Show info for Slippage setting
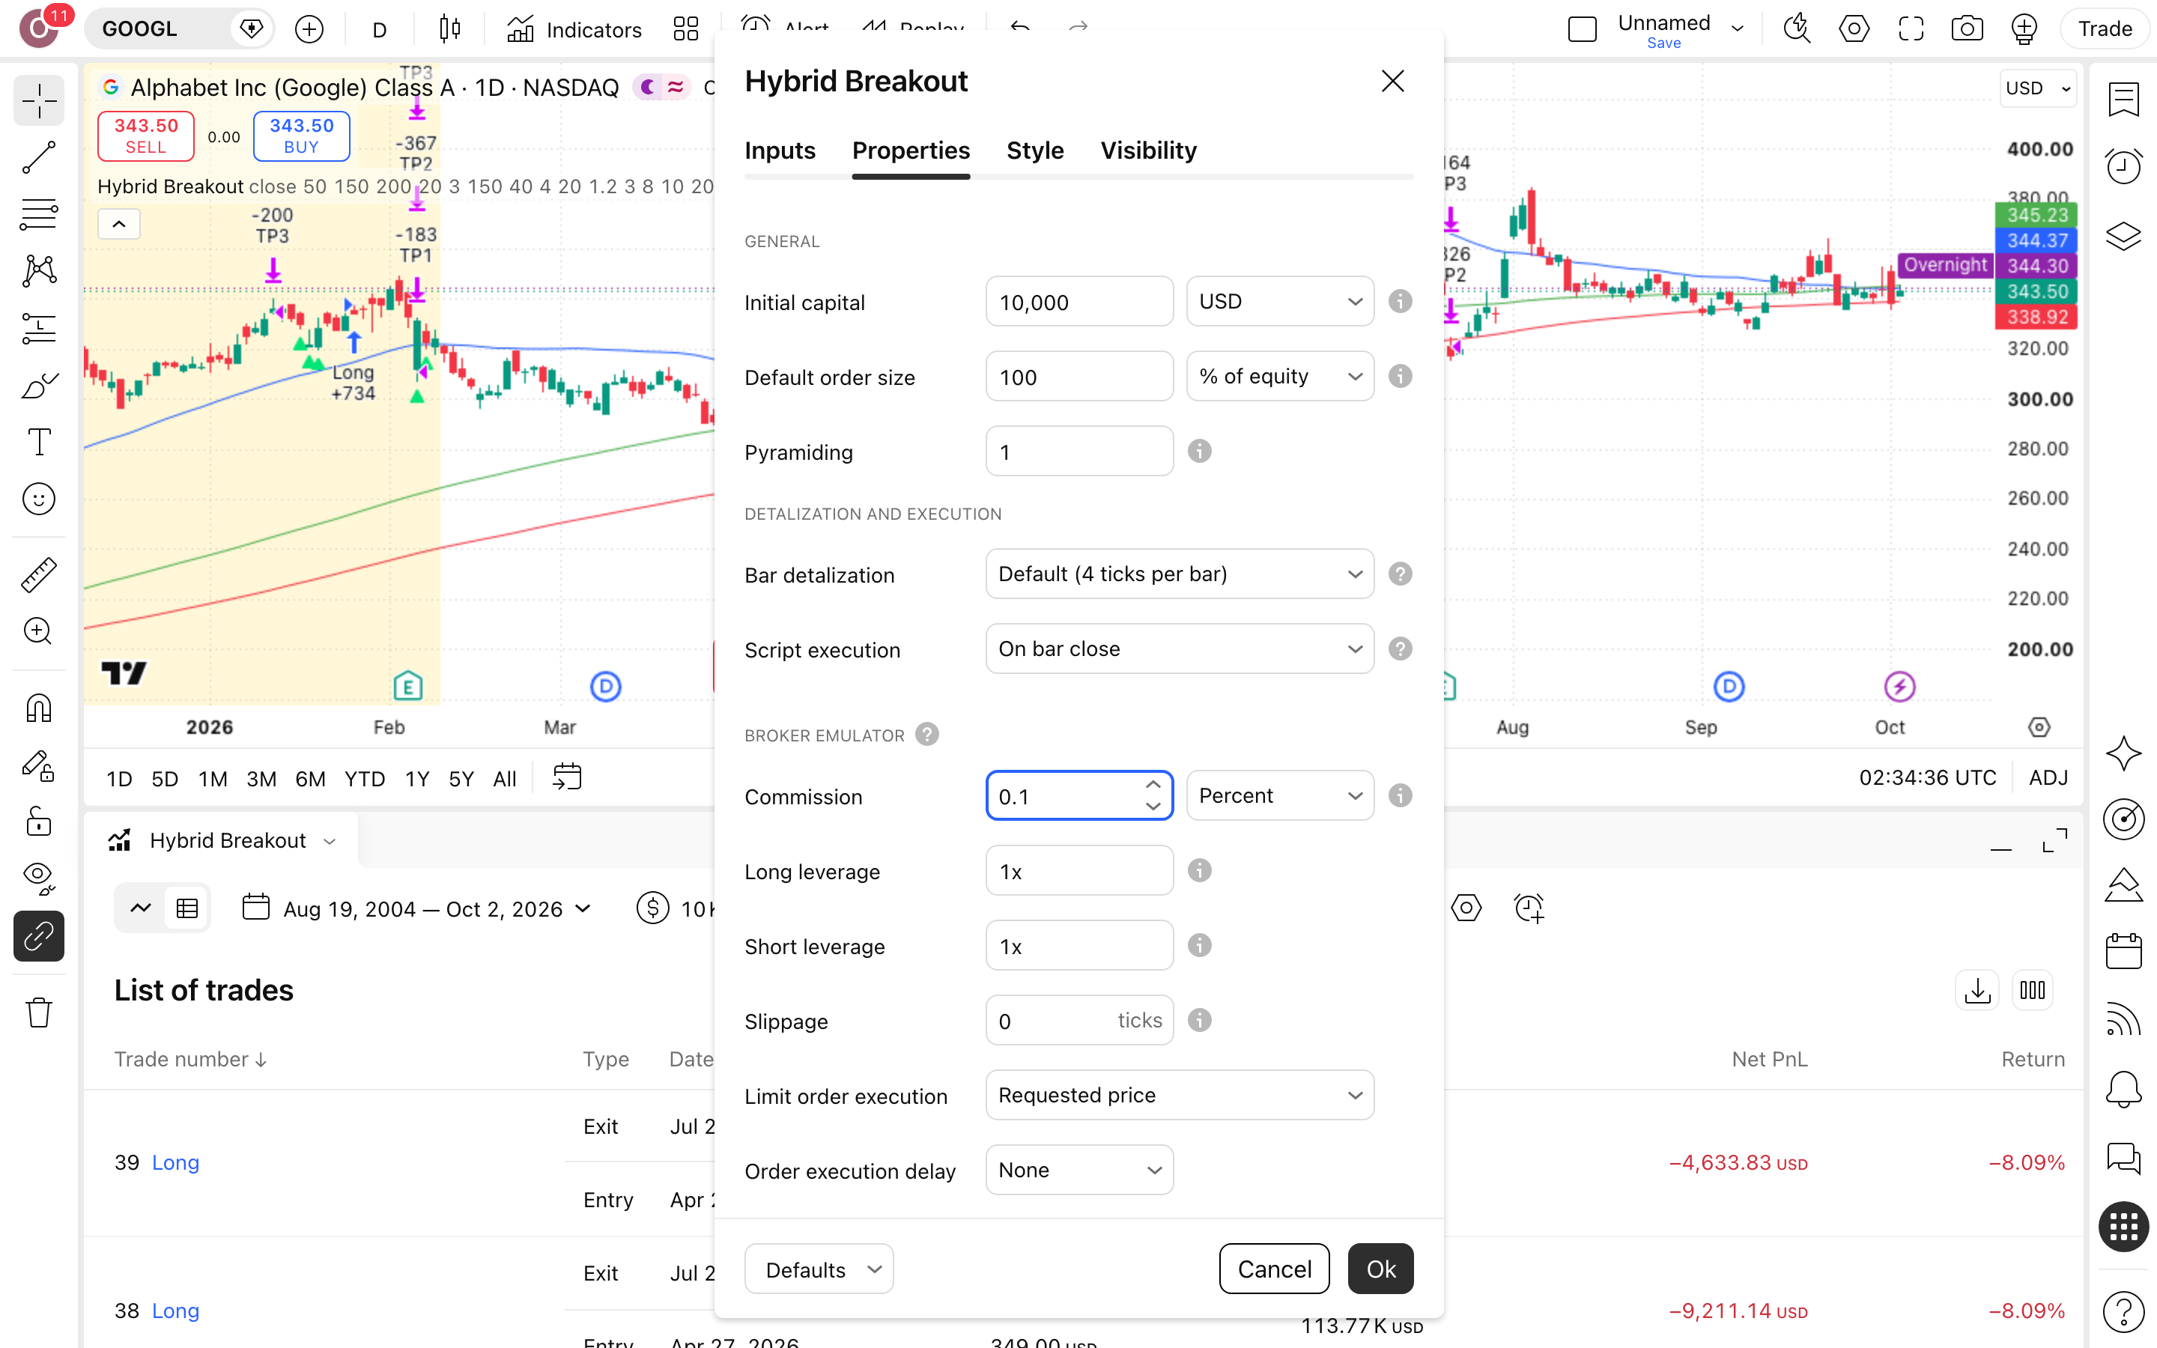This screenshot has height=1348, width=2157. 1200,1020
